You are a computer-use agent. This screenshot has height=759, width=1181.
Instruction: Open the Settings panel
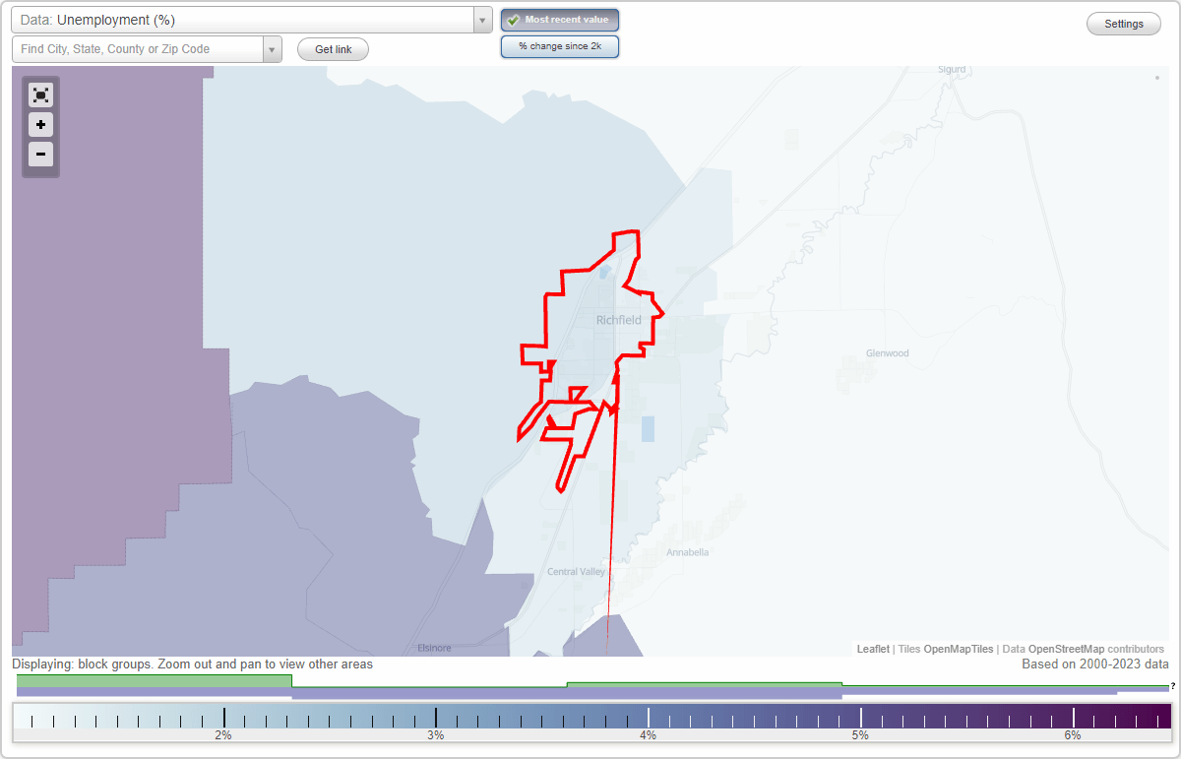(1123, 23)
